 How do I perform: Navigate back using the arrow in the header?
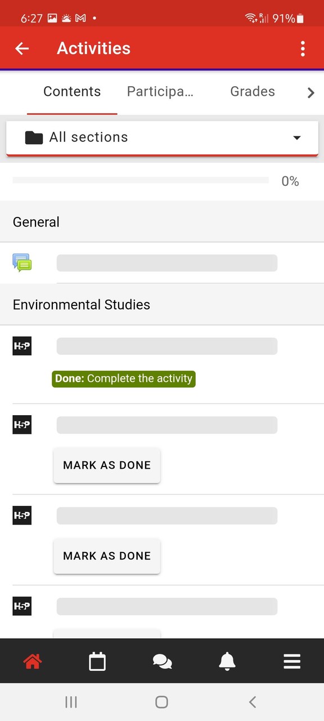pos(21,48)
